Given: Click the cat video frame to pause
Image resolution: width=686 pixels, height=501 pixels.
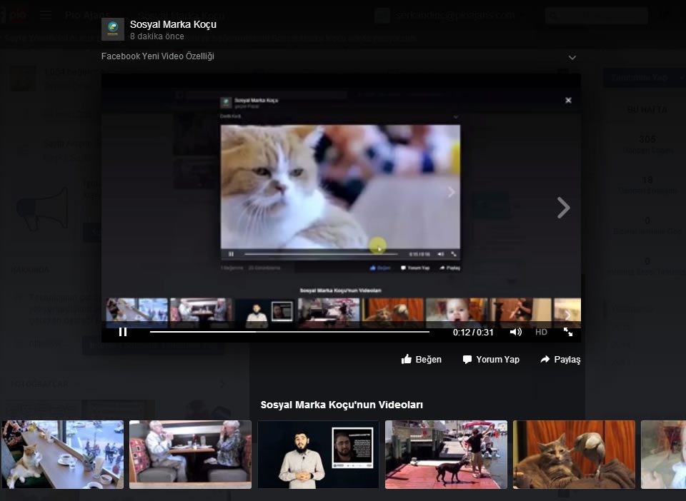Looking at the screenshot, I should pyautogui.click(x=340, y=186).
